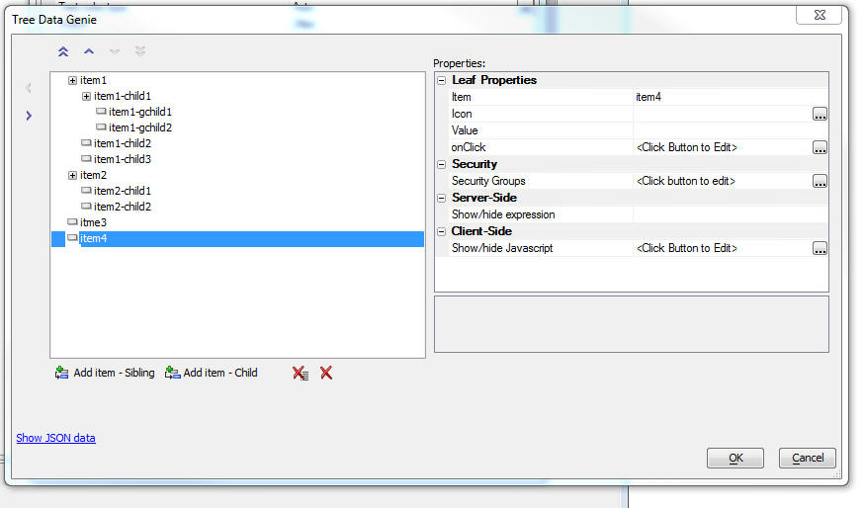Collapse the Security properties section
Screen dimensions: 864x508
tap(441, 164)
